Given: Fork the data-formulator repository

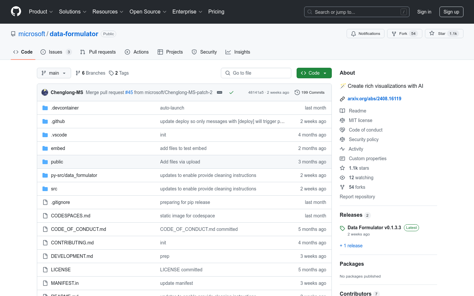Looking at the screenshot, I should click(x=405, y=34).
